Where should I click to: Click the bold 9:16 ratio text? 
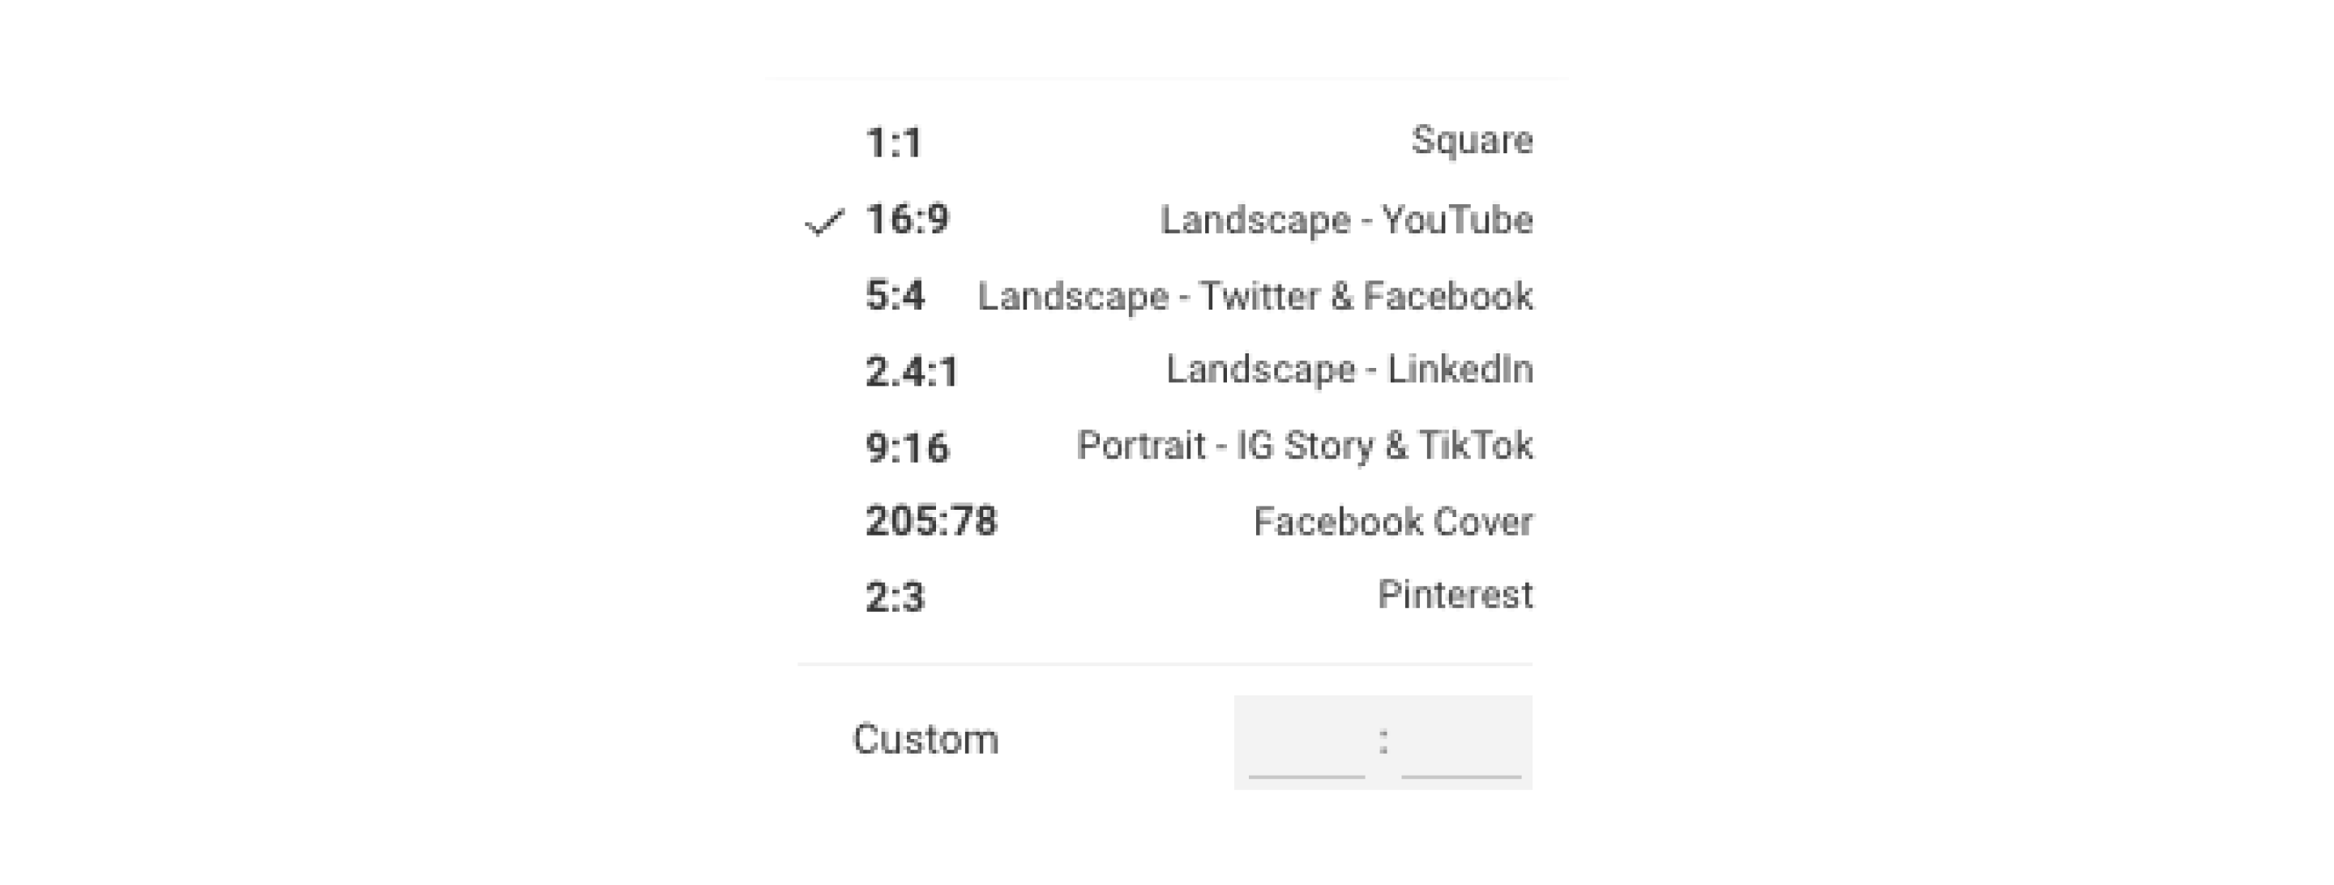click(x=907, y=447)
